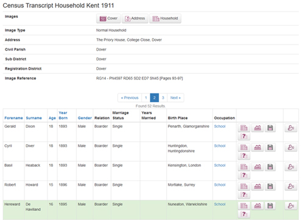Viewport: 301px width, 220px height.
Task: Click birth place 'Penarth, Glamorganshire'
Action: click(x=189, y=127)
